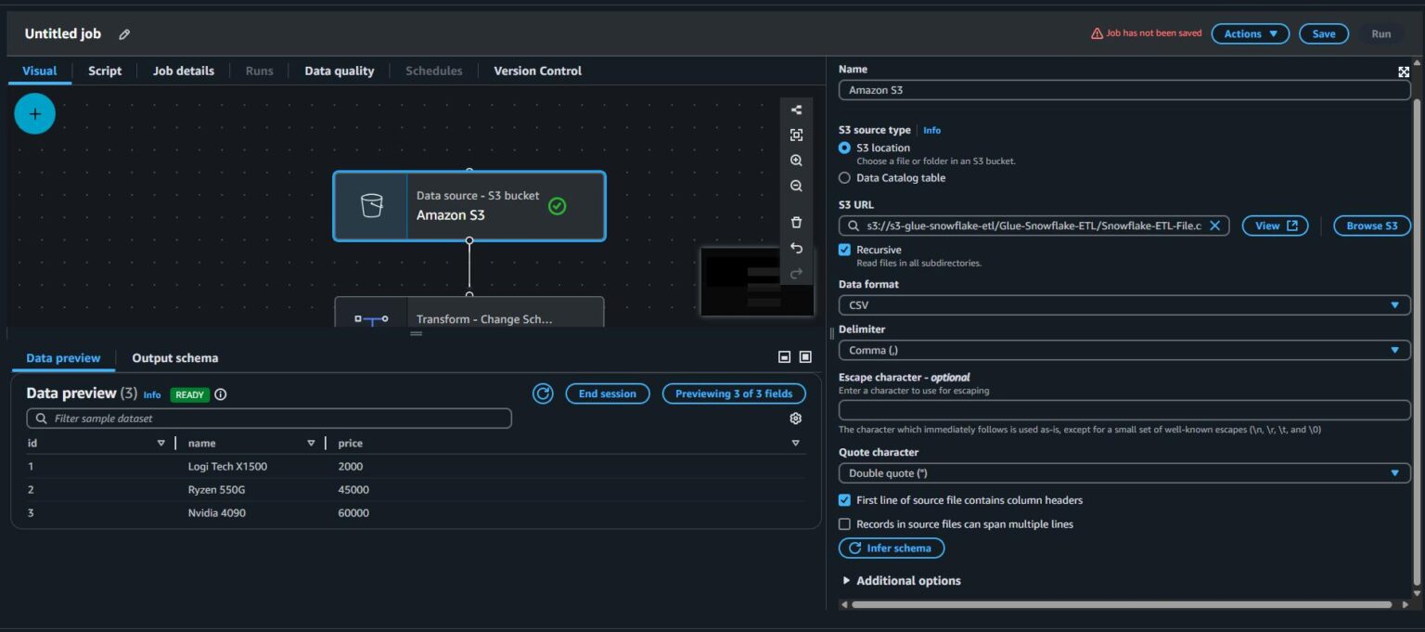
Task: Refresh the data preview
Action: tap(543, 393)
